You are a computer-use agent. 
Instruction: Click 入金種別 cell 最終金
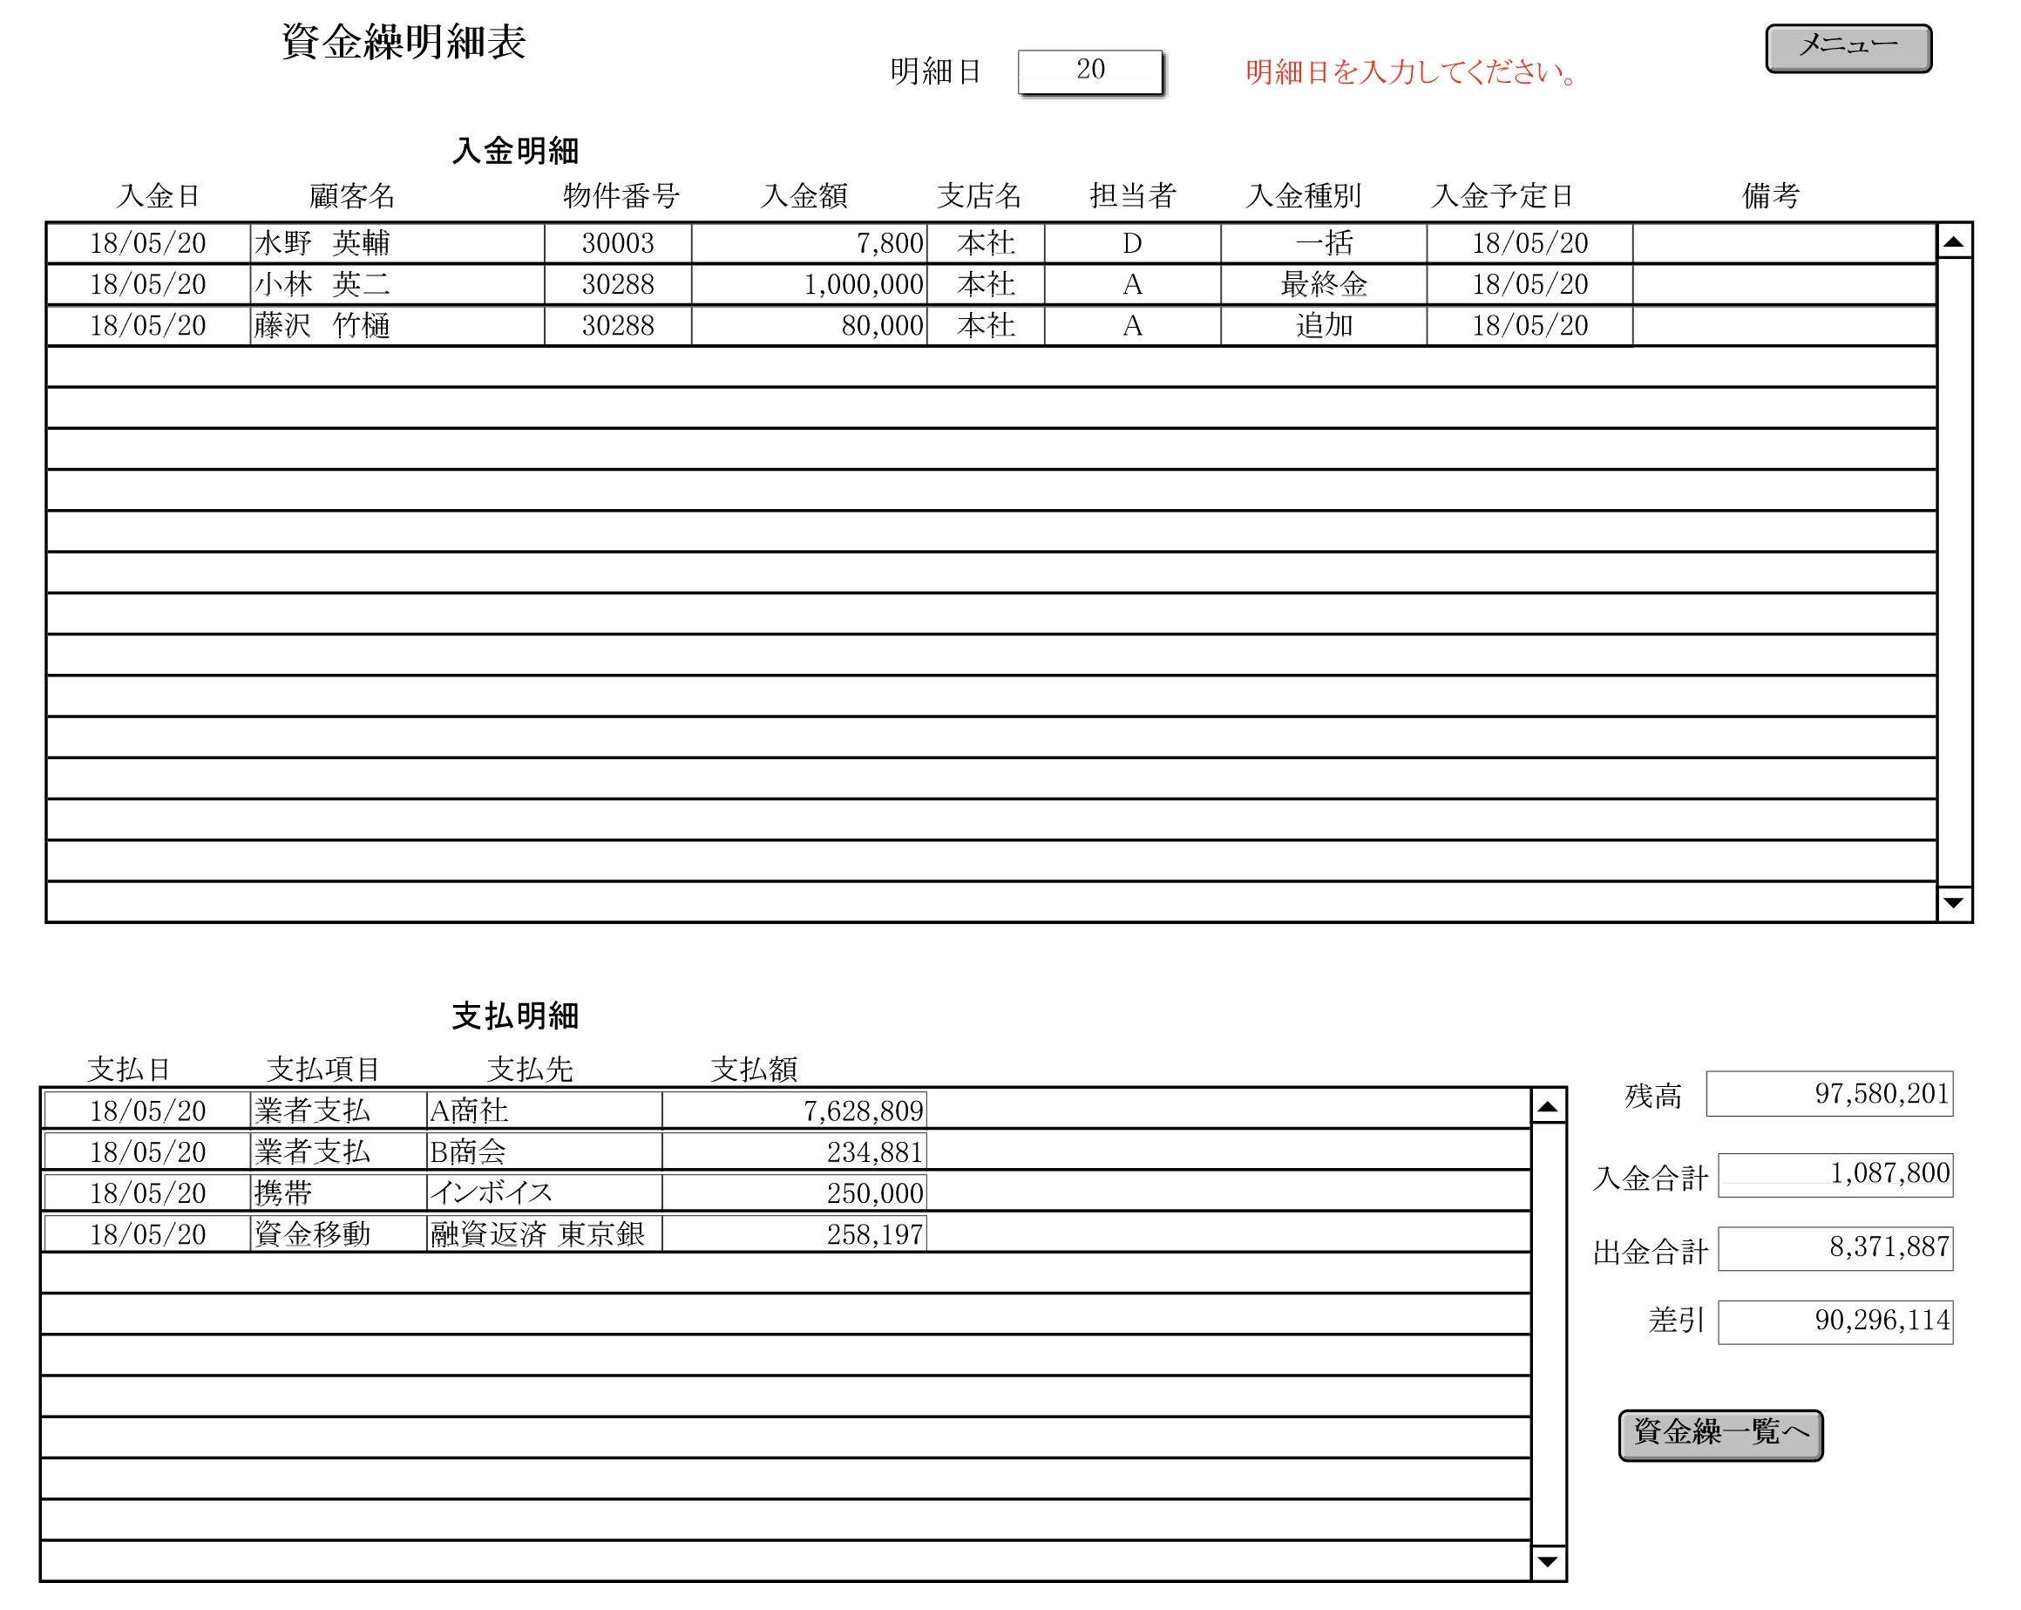pos(1324,284)
